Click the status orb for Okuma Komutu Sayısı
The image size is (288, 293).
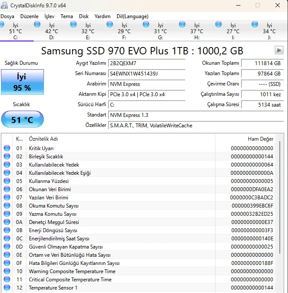tap(7, 205)
